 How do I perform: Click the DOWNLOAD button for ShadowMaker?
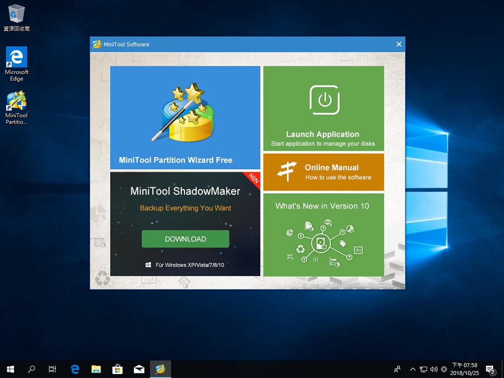point(186,239)
